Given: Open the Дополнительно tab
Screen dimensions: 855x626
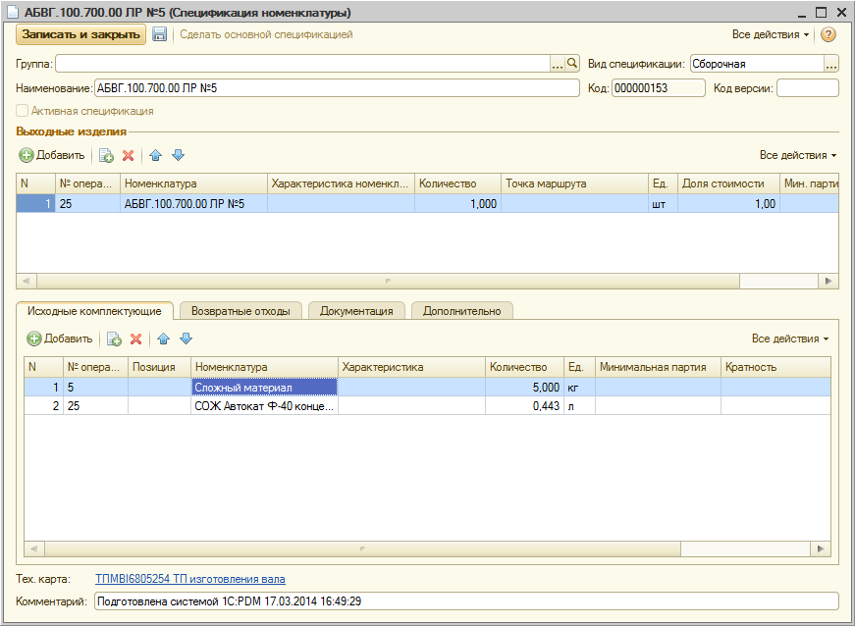Looking at the screenshot, I should tap(461, 311).
